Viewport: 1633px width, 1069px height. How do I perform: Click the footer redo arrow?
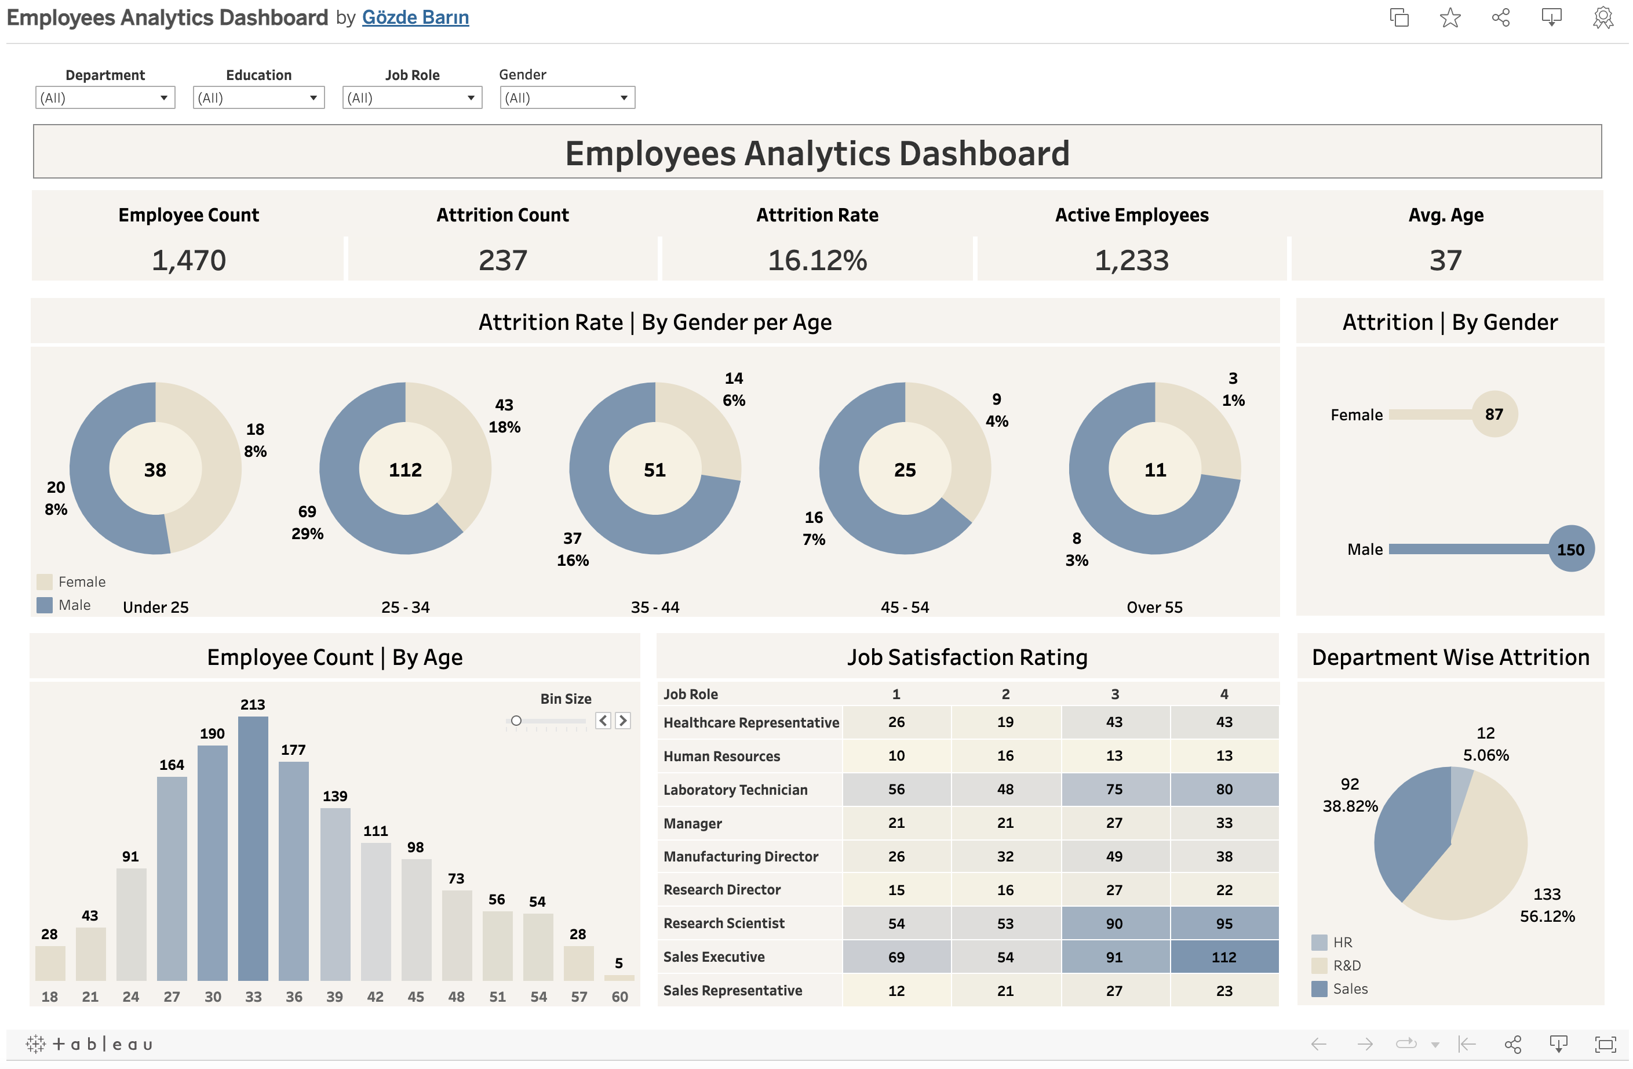(x=1365, y=1044)
